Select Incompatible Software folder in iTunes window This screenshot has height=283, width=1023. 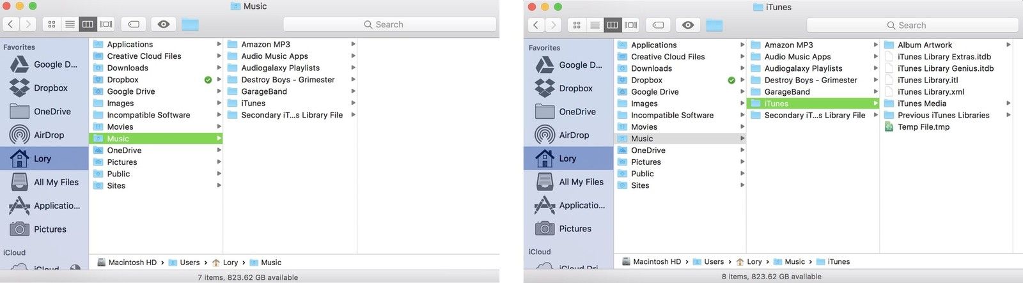tap(680, 115)
